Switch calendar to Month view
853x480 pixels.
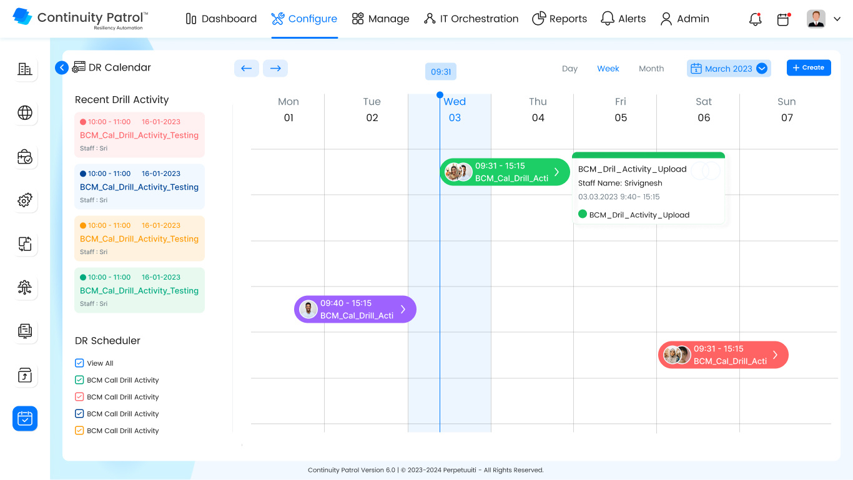pos(651,69)
